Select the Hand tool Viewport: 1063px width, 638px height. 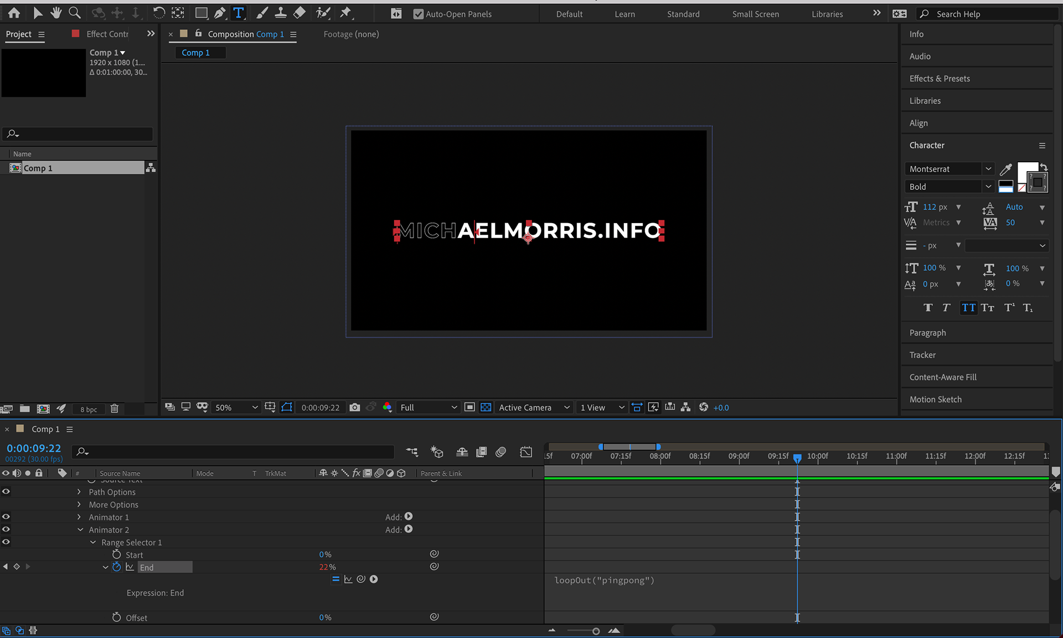pos(56,13)
